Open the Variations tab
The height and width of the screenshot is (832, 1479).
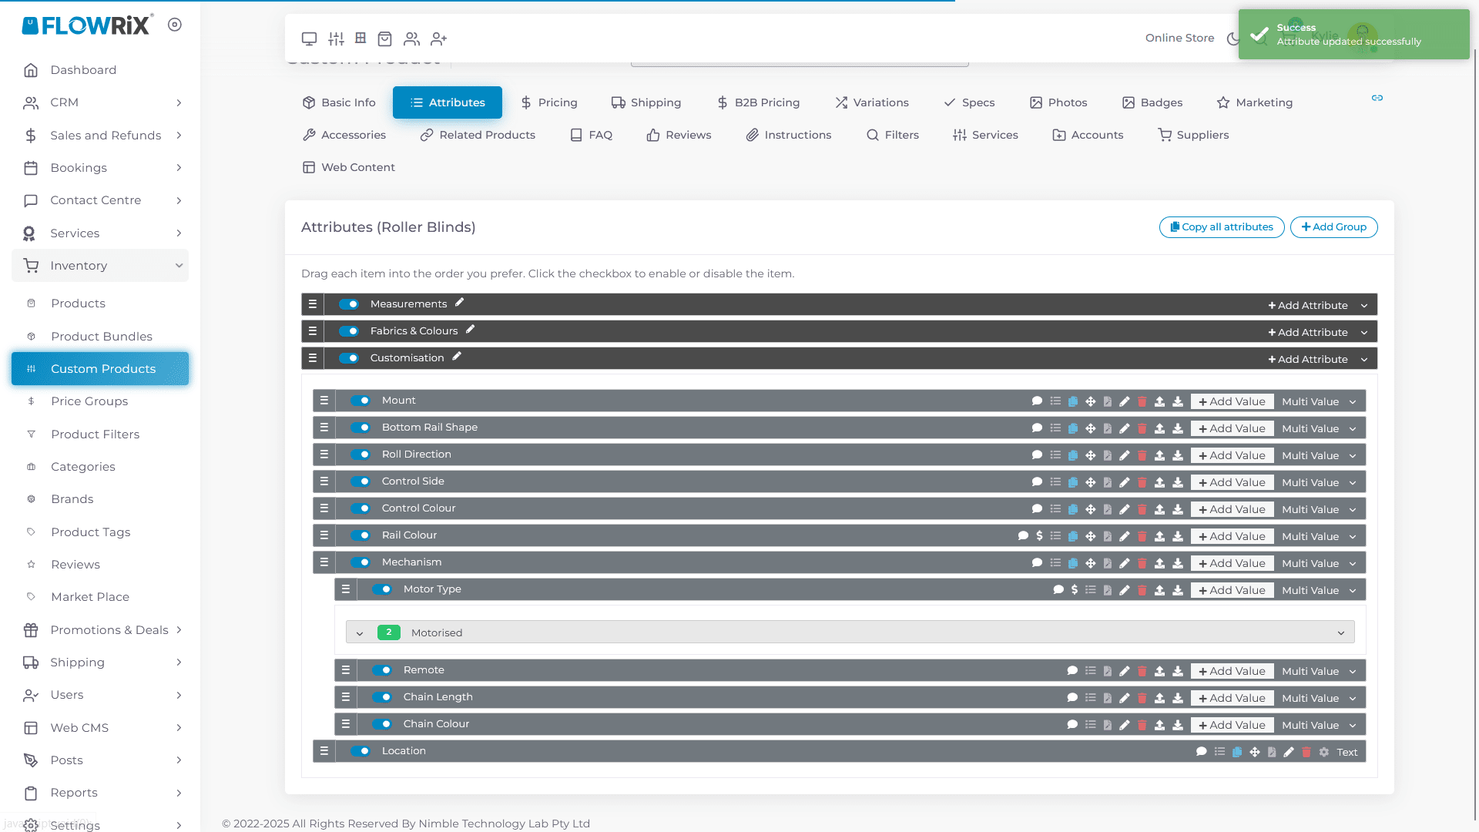coord(872,102)
